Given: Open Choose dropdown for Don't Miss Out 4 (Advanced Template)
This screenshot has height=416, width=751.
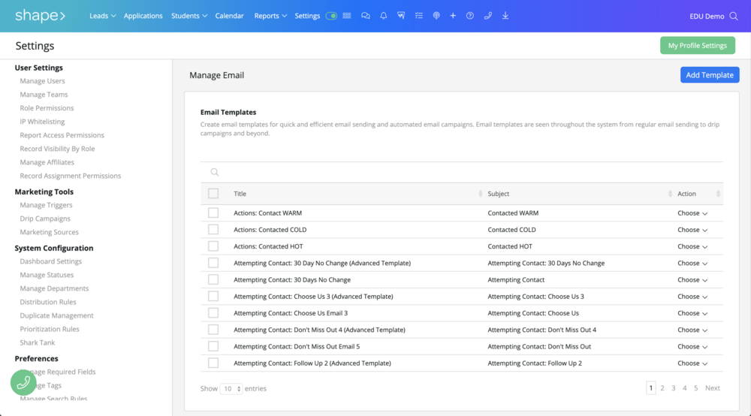Looking at the screenshot, I should [x=692, y=330].
